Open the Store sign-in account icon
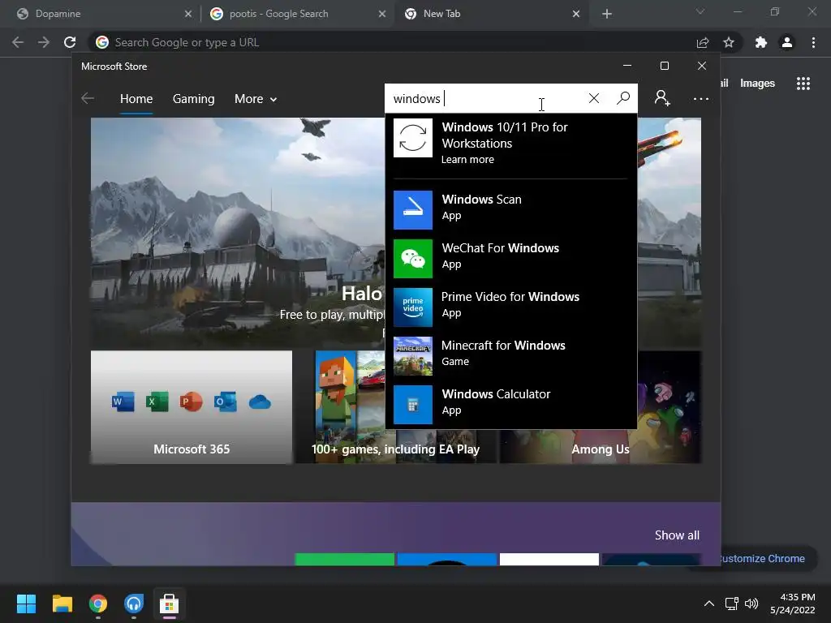Viewport: 831px width, 623px height. (662, 98)
